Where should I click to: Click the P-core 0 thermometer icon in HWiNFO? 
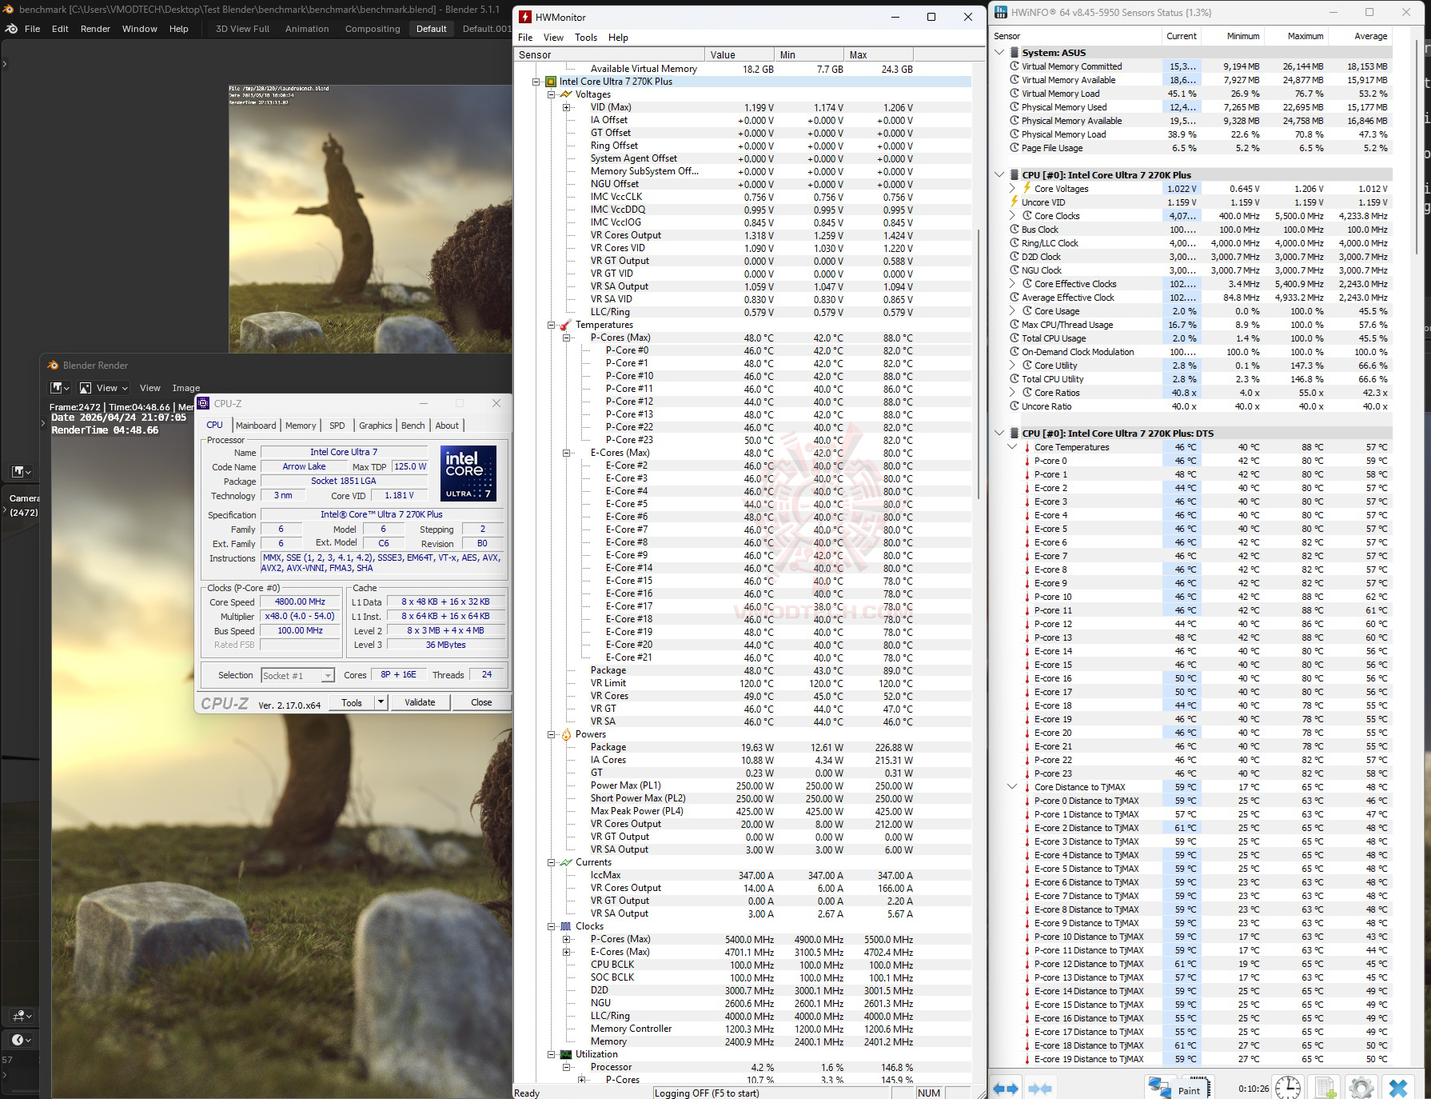[1027, 461]
